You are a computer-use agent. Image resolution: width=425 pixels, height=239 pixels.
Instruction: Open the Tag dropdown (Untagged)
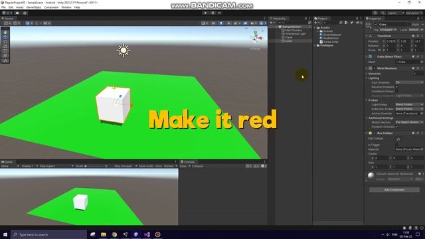point(388,29)
